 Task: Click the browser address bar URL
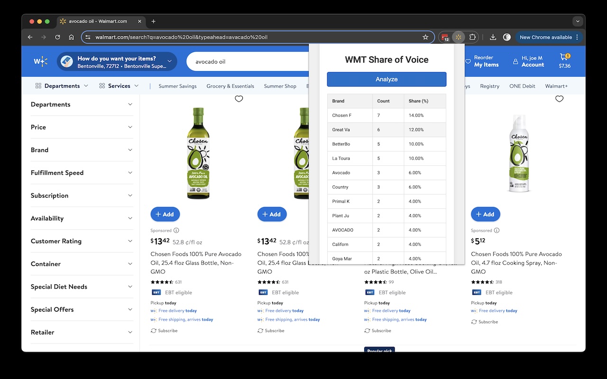(182, 37)
